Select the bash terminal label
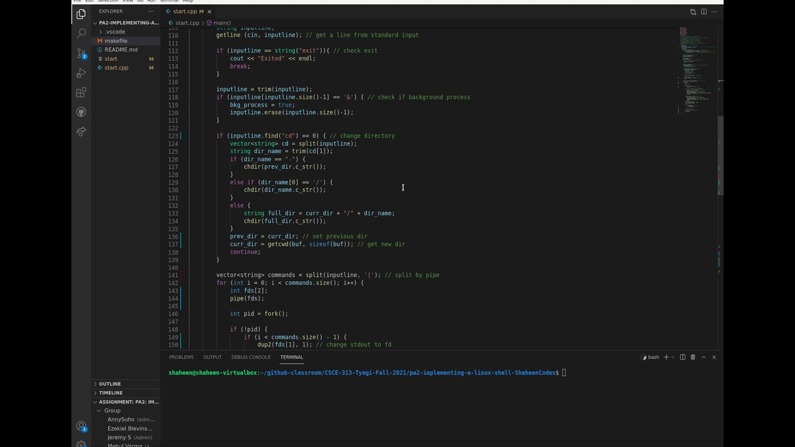This screenshot has width=795, height=447. [650, 357]
